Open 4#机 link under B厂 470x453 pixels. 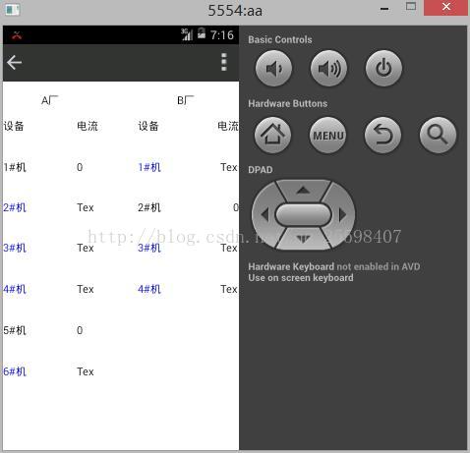click(x=149, y=289)
